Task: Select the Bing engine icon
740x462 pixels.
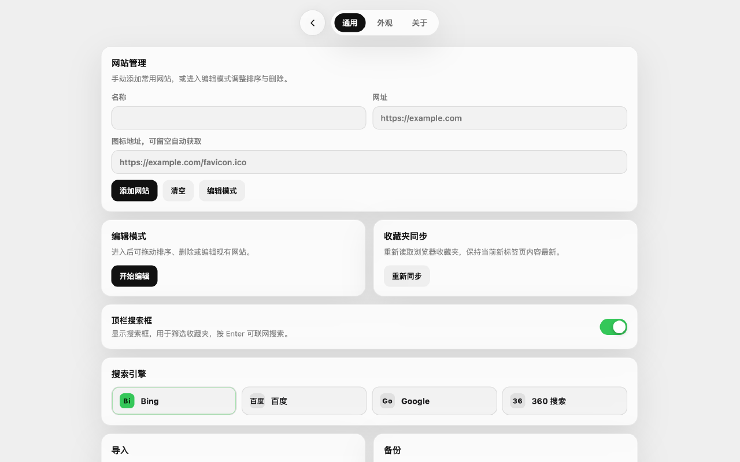Action: (127, 401)
